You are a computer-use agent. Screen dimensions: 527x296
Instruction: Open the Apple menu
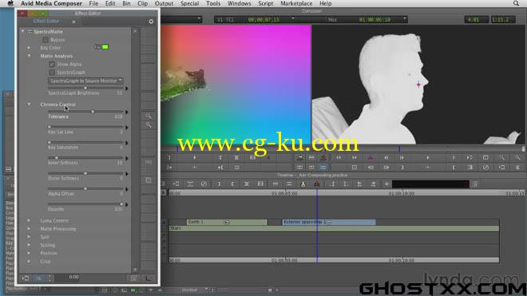click(x=10, y=3)
